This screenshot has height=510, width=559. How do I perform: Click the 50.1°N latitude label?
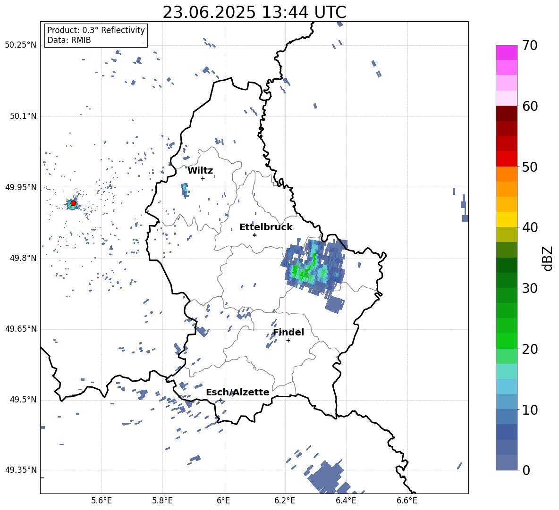click(23, 116)
